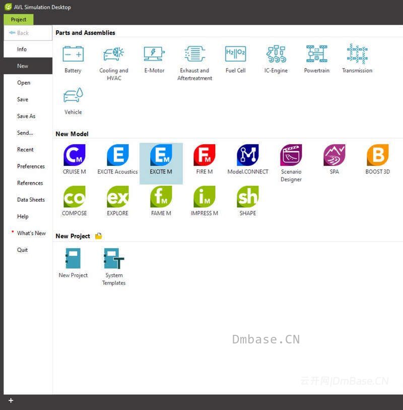Open References in the sidebar
403x410 pixels.
28,183
